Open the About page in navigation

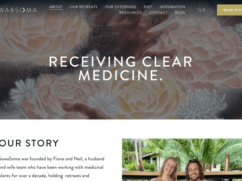(56, 7)
